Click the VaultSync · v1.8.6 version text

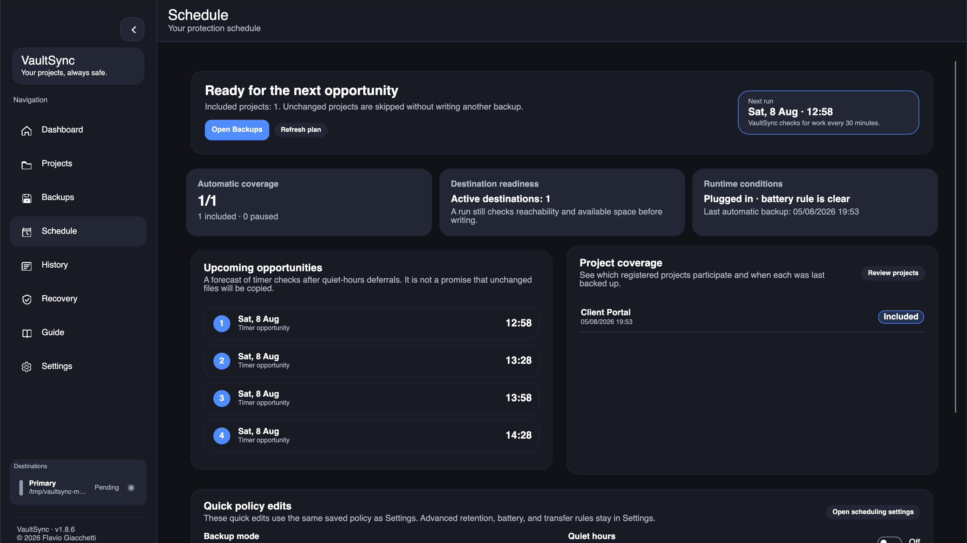point(46,529)
